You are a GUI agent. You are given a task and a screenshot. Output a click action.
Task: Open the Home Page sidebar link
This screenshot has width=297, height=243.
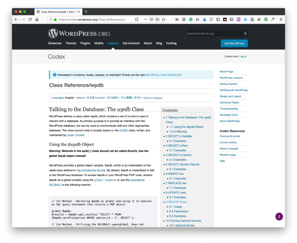pyautogui.click(x=226, y=72)
